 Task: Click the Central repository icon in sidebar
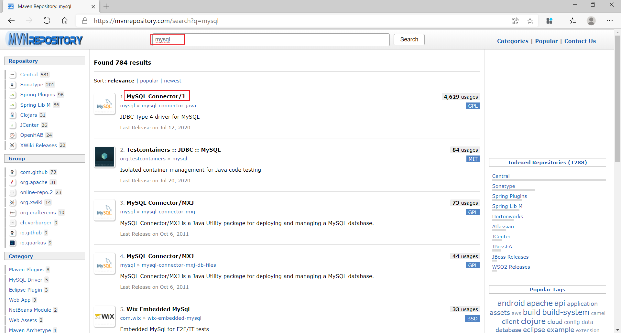12,75
